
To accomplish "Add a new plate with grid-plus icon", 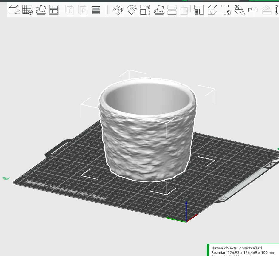I will (27, 10).
